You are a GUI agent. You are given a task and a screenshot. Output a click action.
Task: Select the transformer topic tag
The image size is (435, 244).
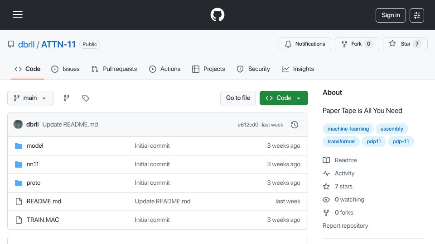coord(341,141)
